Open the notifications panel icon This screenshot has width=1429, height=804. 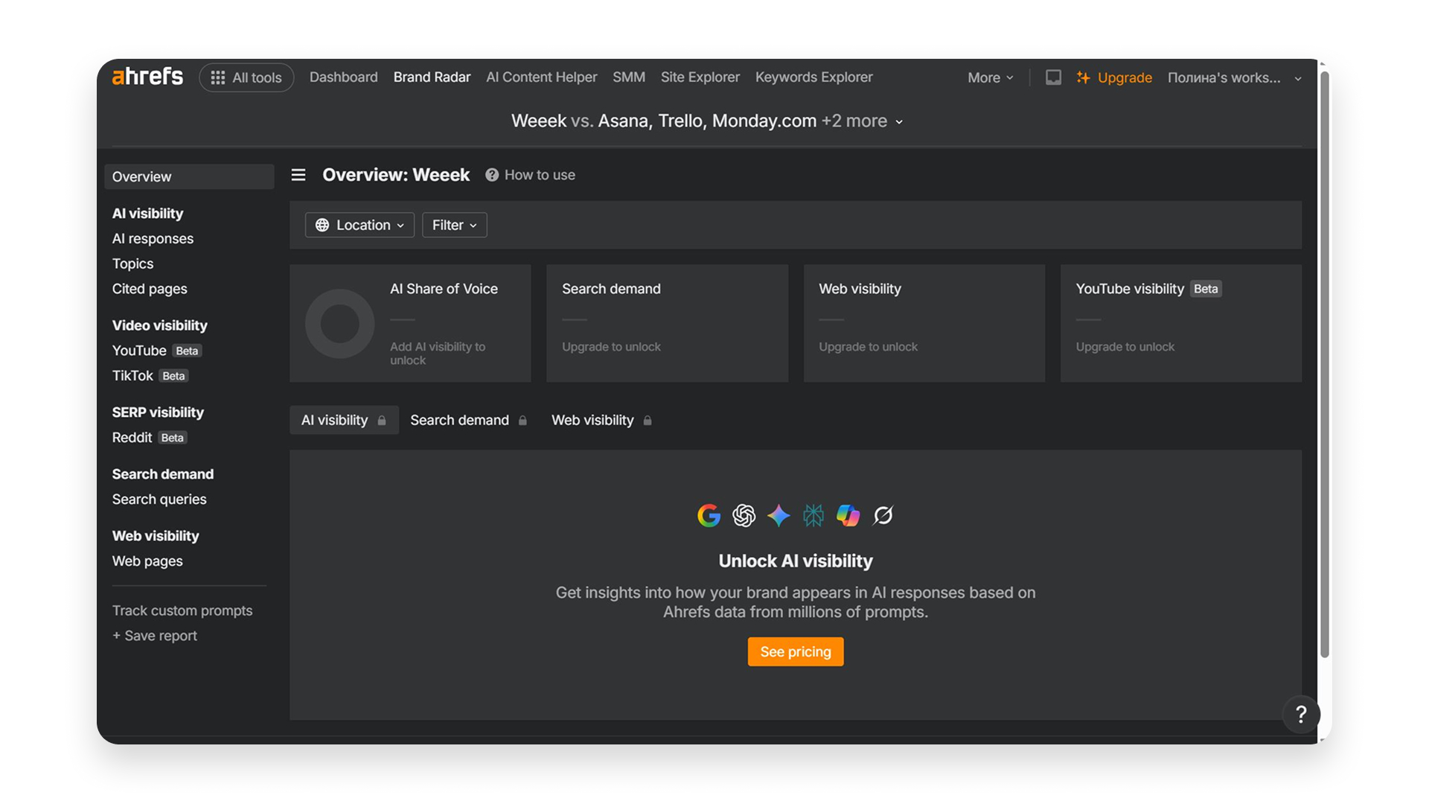coord(1053,77)
